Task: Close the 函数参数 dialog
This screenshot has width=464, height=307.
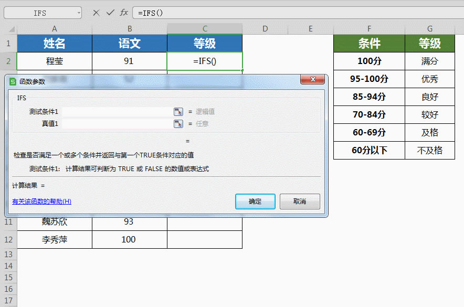Action: [313, 79]
